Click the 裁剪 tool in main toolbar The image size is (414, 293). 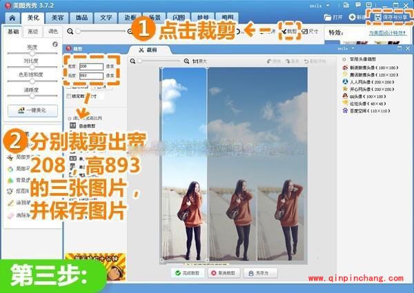tap(289, 32)
